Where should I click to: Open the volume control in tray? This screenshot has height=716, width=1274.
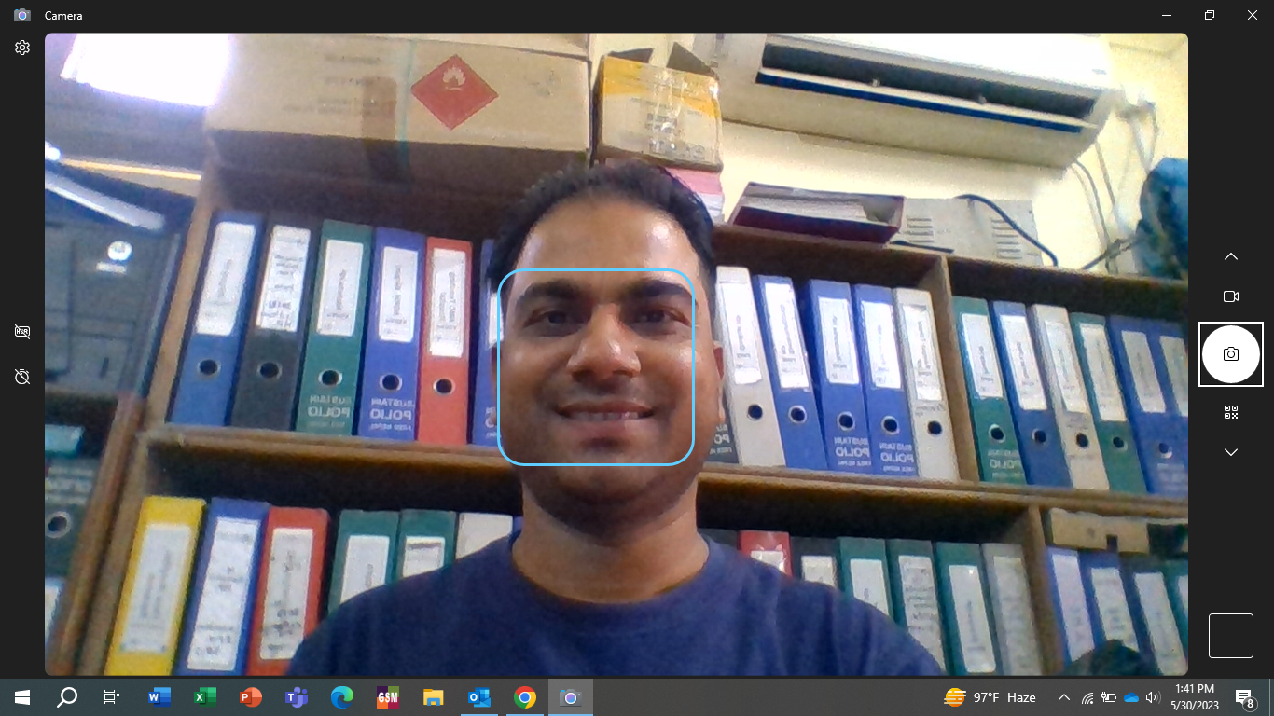(x=1152, y=697)
